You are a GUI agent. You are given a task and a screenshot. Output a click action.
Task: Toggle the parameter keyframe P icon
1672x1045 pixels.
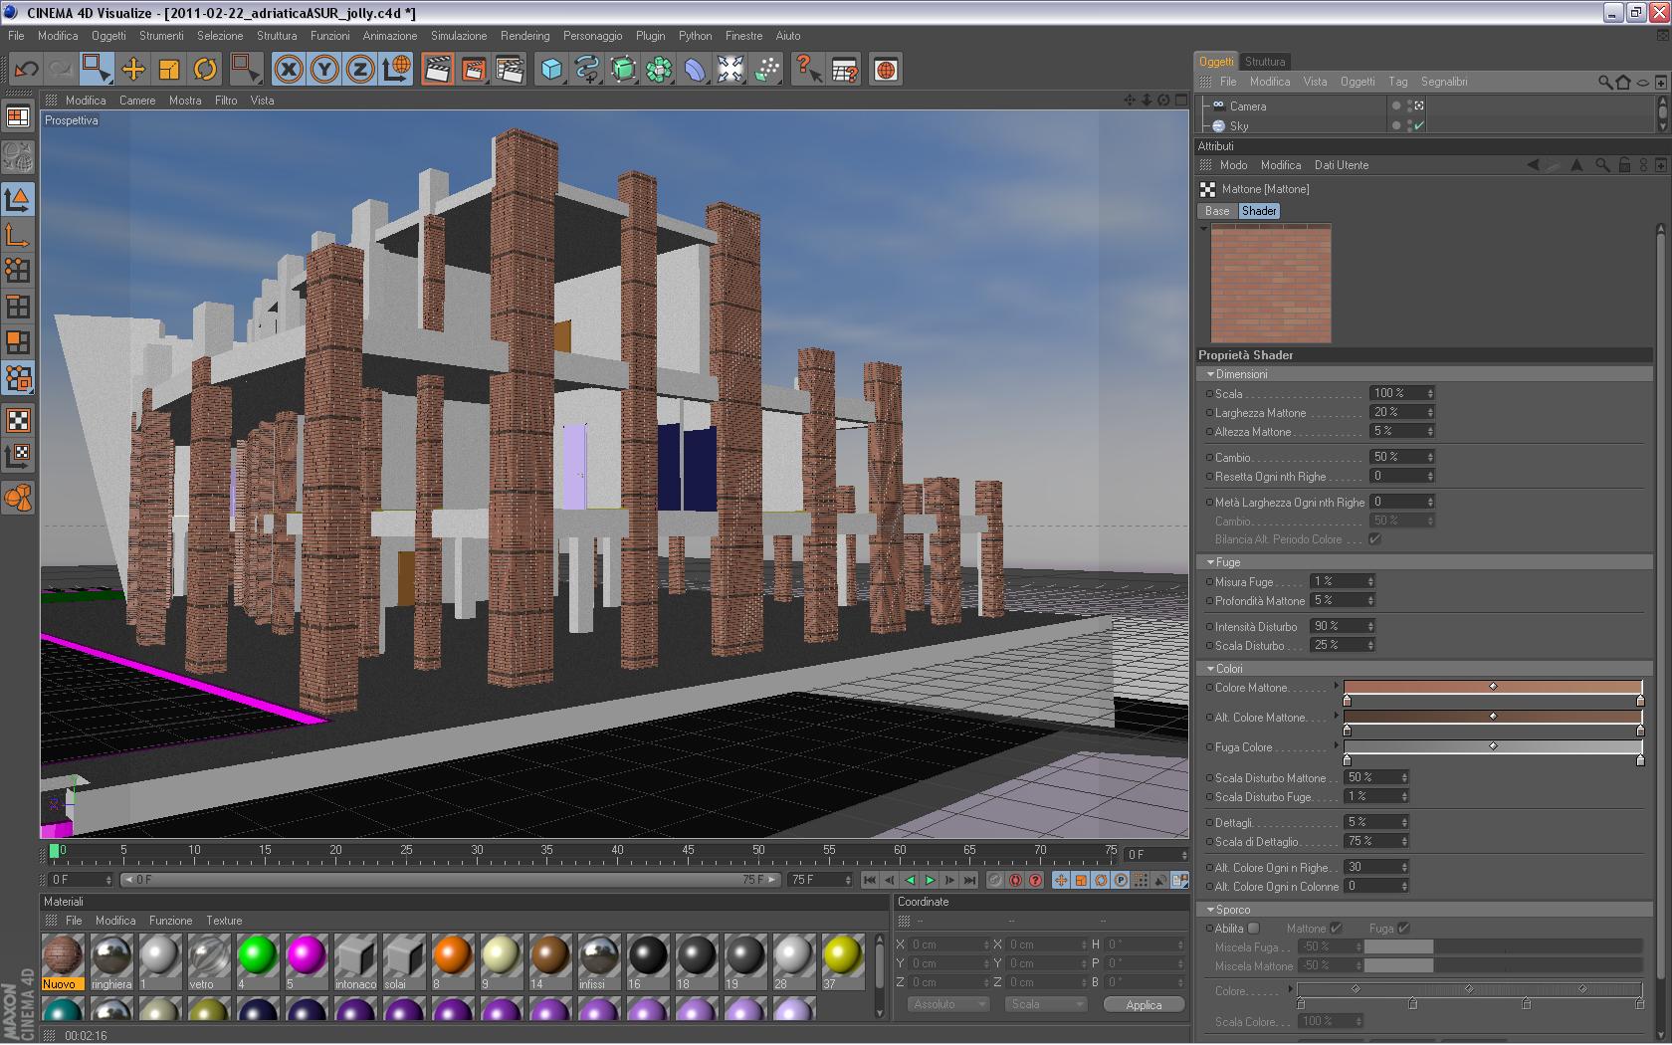click(x=1121, y=880)
